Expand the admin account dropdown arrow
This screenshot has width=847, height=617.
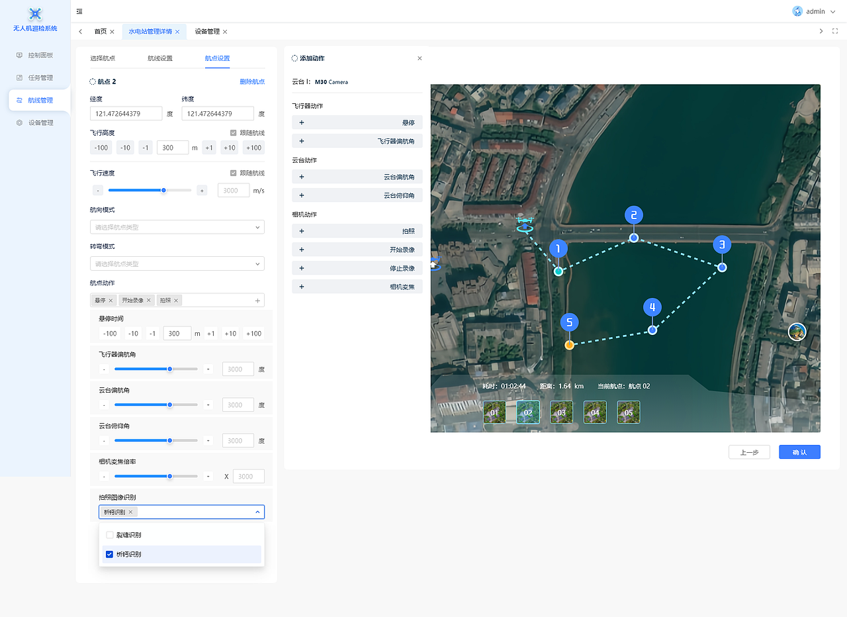point(832,11)
